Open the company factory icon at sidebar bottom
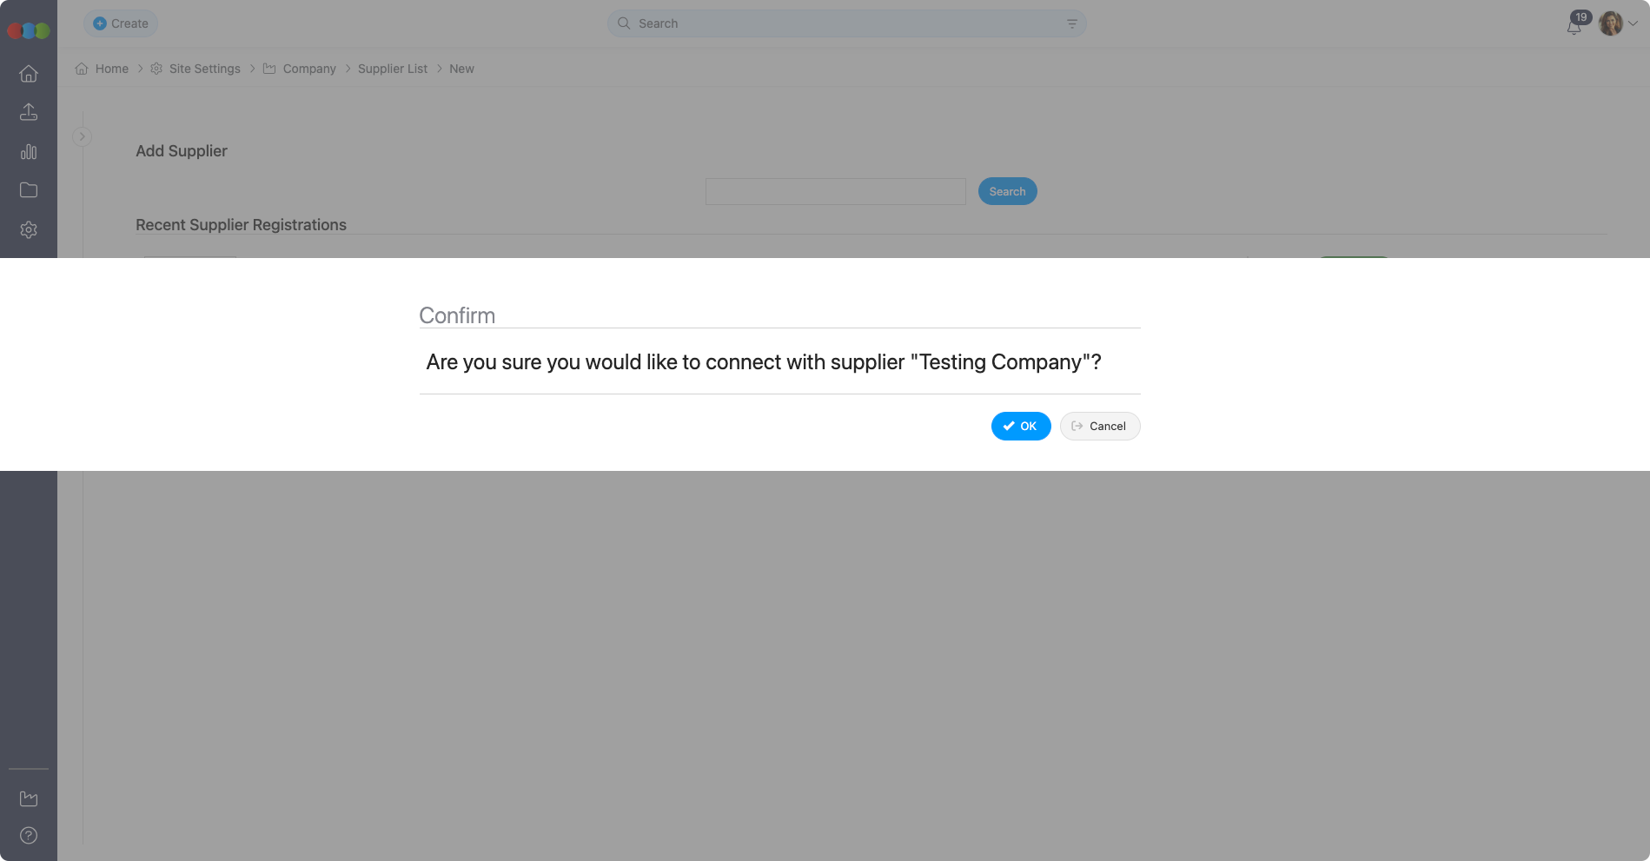 [x=29, y=798]
